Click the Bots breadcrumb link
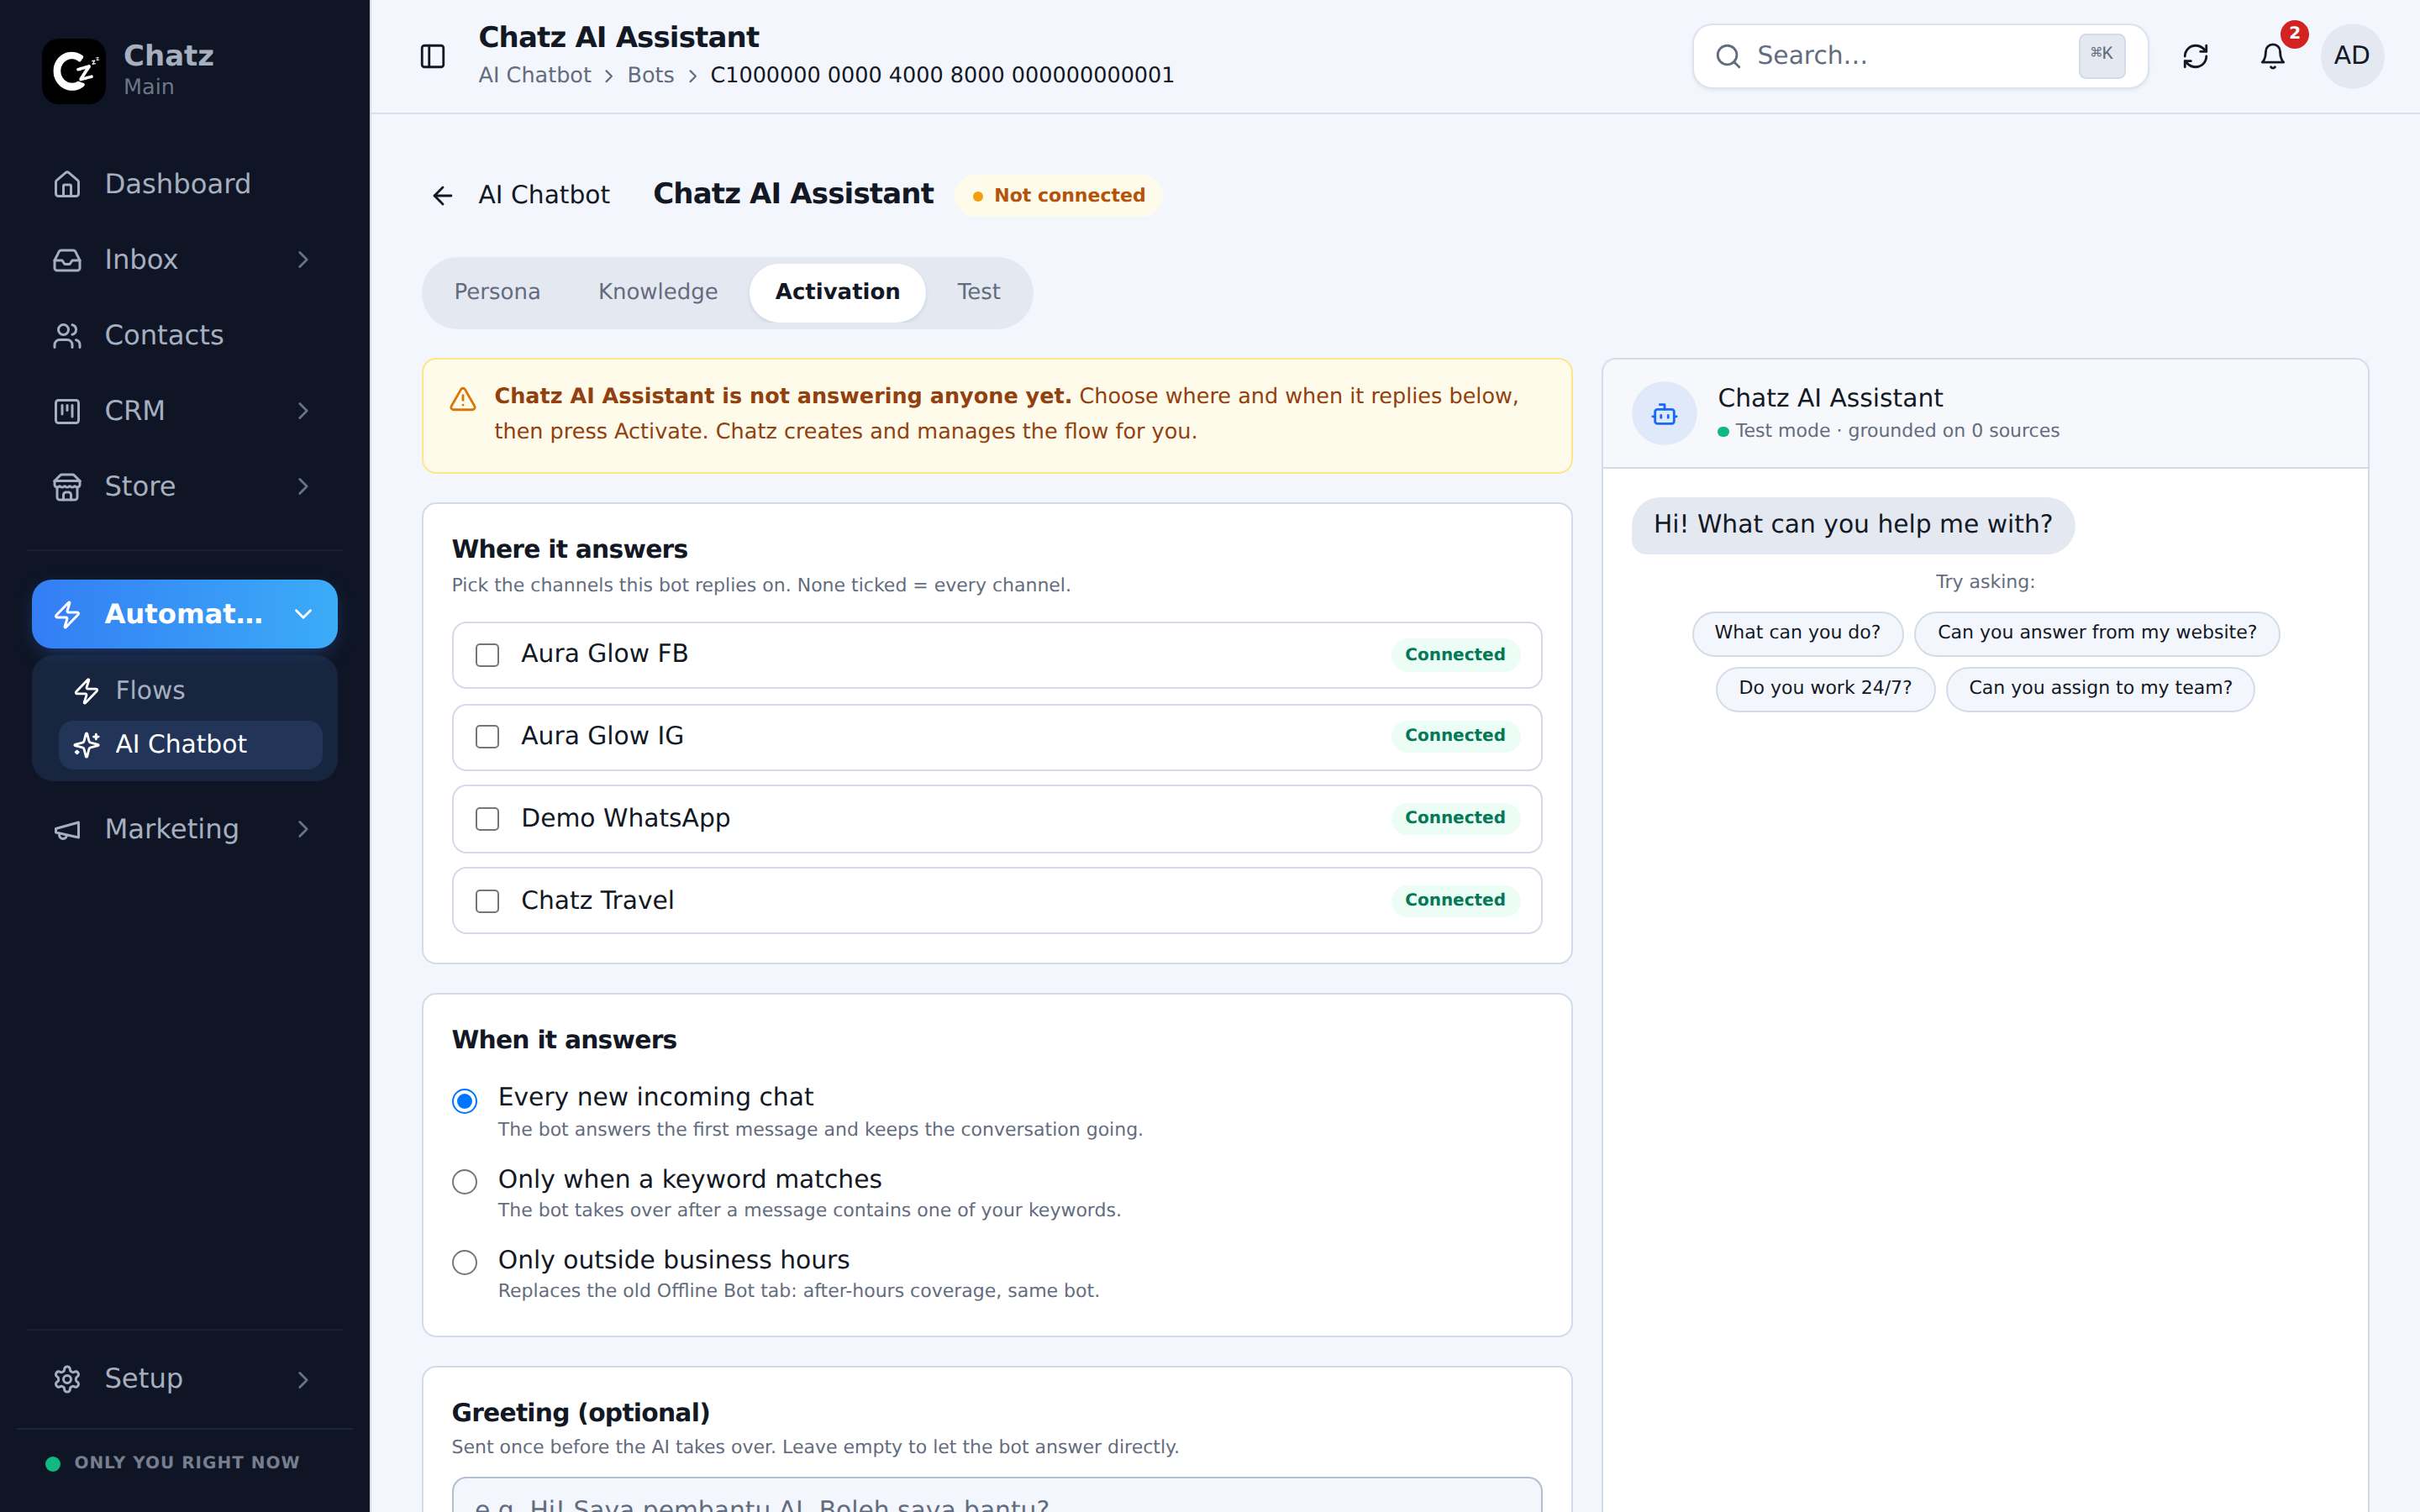The width and height of the screenshot is (2420, 1512). (651, 76)
